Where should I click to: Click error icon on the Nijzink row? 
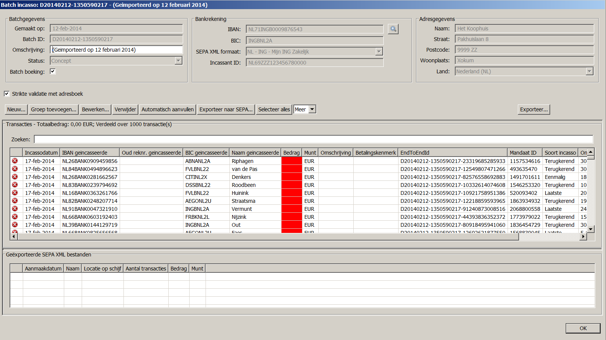click(x=15, y=217)
